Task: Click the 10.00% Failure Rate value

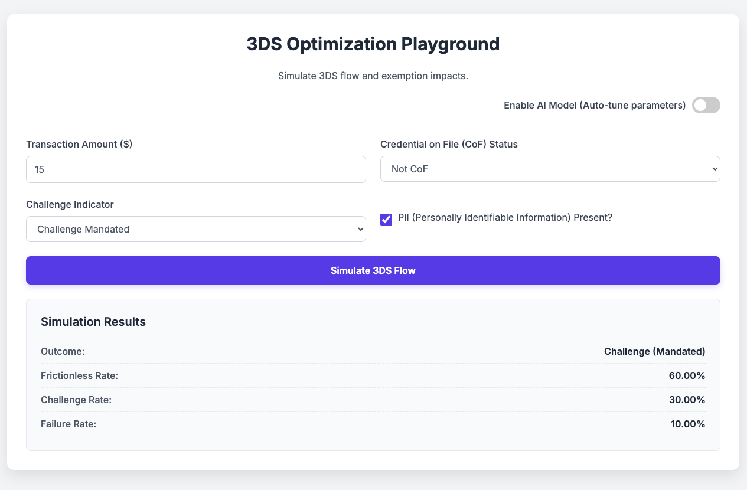Action: [x=687, y=424]
